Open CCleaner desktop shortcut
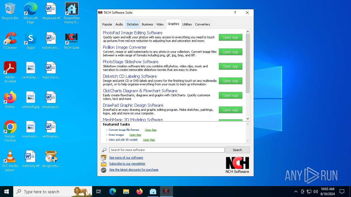Viewport: 351px width, 197px height. point(10,41)
